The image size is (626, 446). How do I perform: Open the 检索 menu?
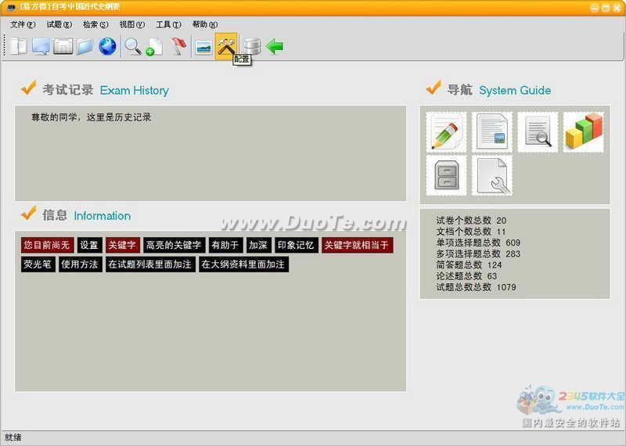tap(95, 24)
